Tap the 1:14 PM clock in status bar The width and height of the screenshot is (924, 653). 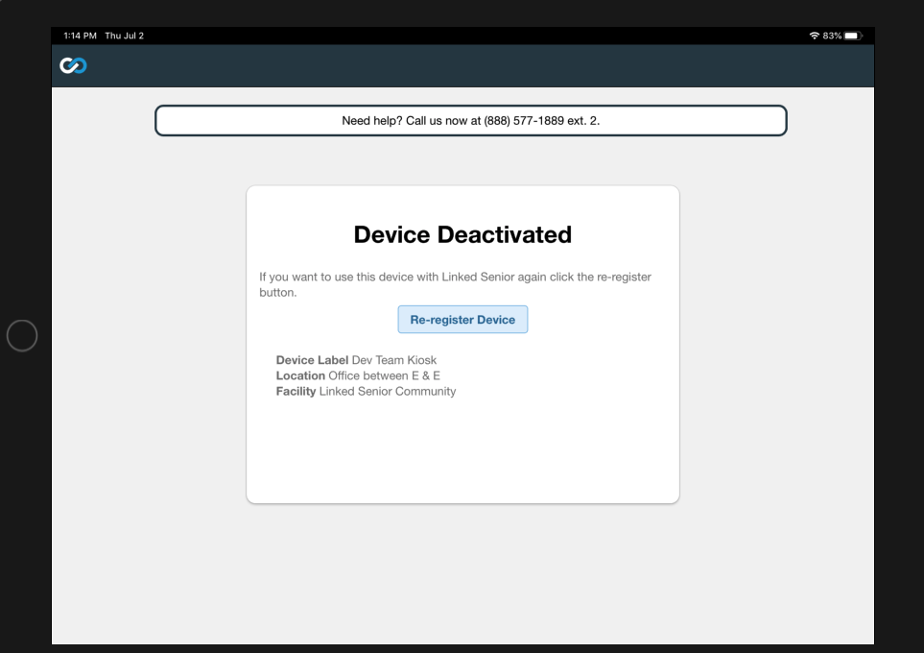click(80, 36)
